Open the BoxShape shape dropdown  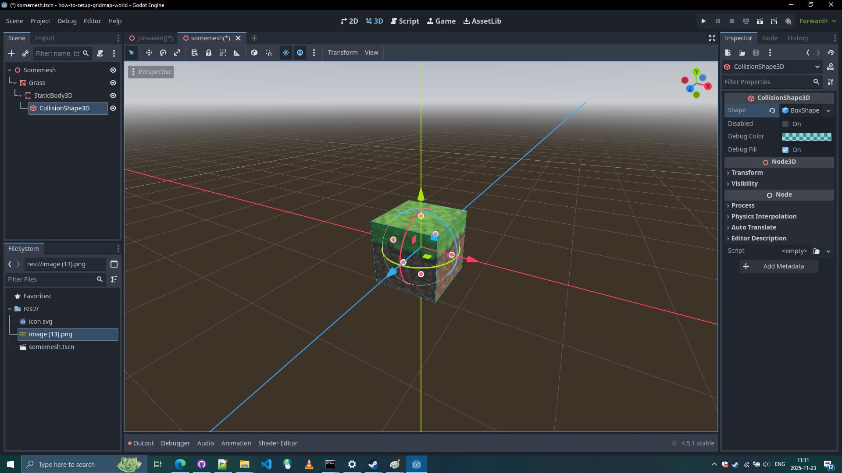[828, 111]
